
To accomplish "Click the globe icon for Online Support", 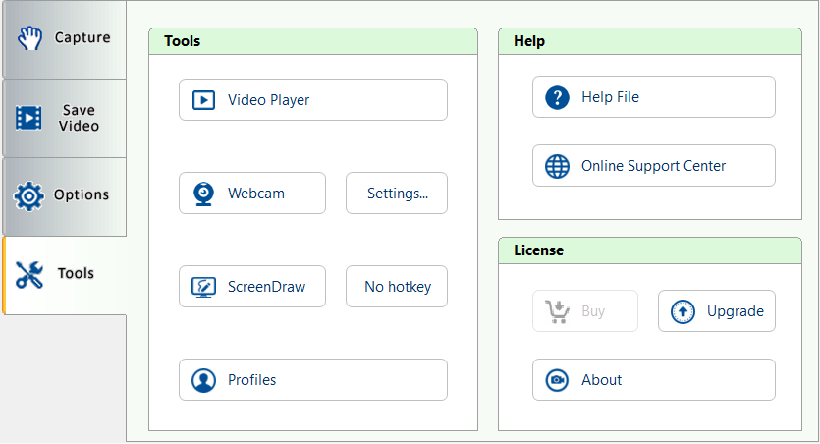I will point(557,166).
